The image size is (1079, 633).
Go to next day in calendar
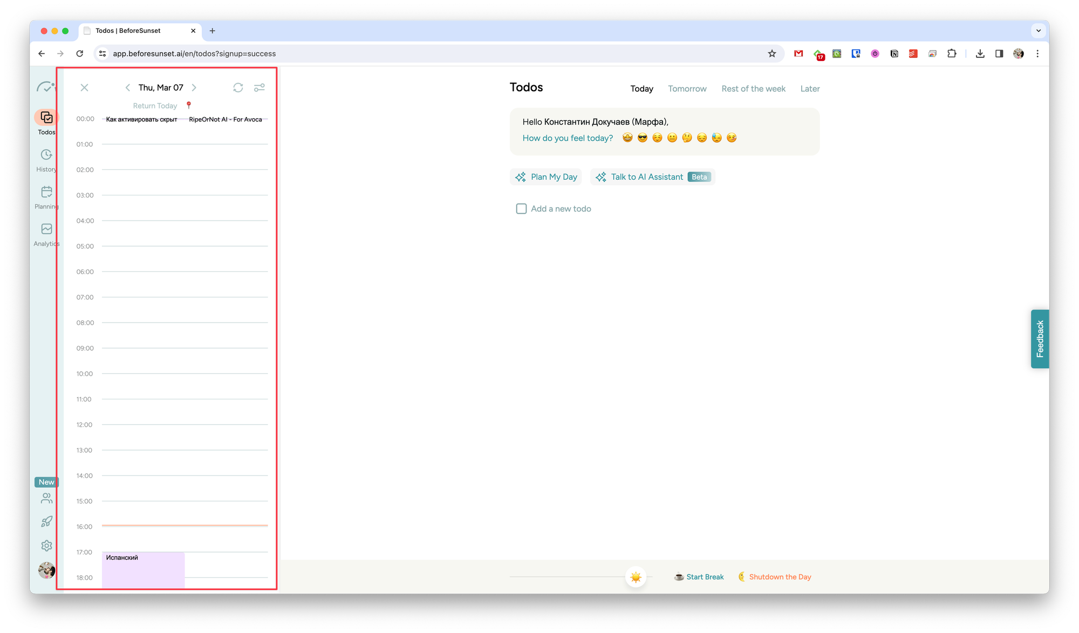194,87
